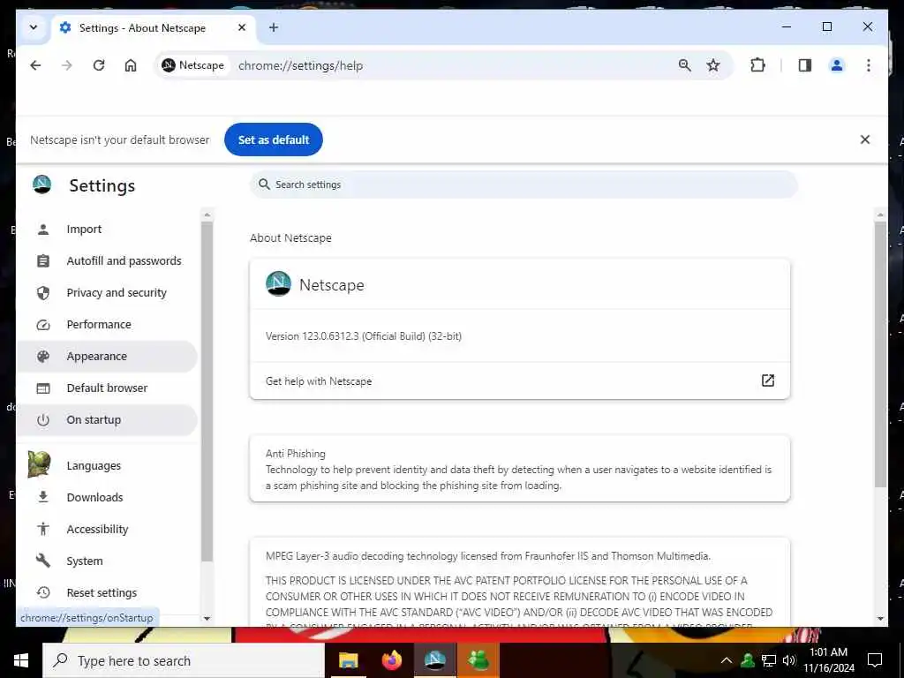This screenshot has height=678, width=904.
Task: Select the Settings - About Netscape tab
Action: click(x=154, y=27)
